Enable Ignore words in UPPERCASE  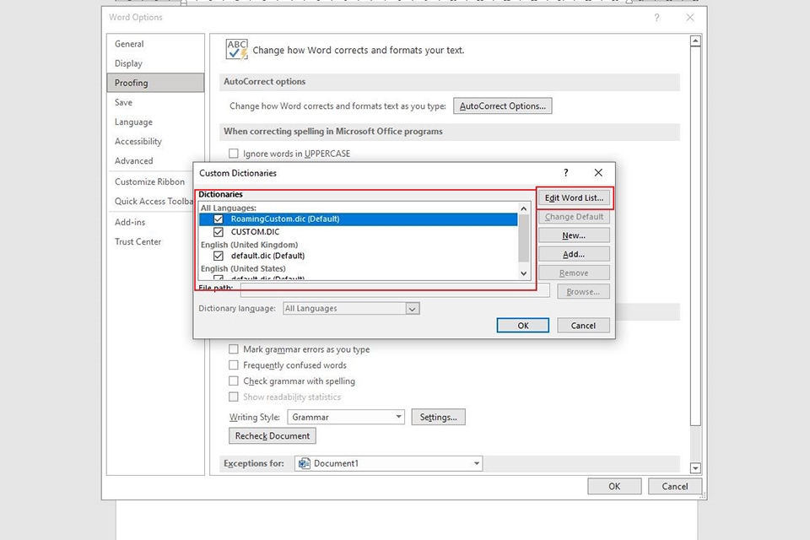(234, 154)
